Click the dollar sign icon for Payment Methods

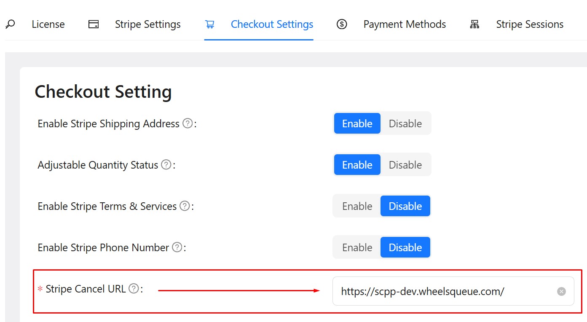coord(342,24)
